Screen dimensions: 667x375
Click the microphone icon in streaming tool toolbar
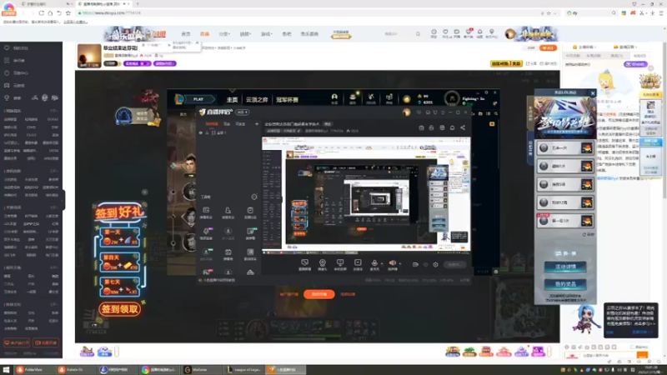(x=374, y=263)
